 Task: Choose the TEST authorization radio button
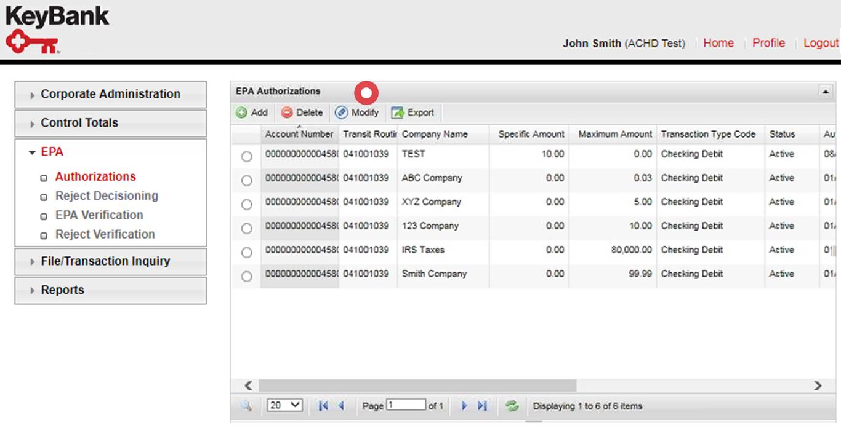click(246, 156)
